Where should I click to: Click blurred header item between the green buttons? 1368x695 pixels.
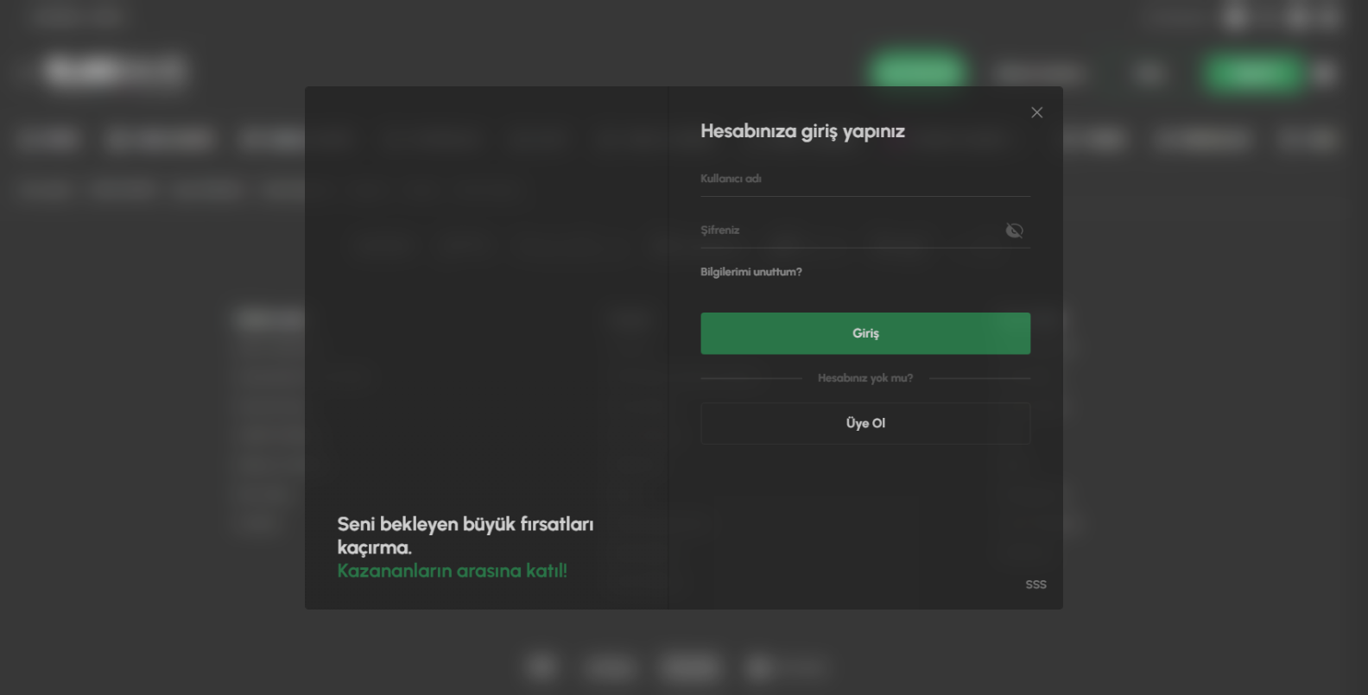pyautogui.click(x=1037, y=73)
